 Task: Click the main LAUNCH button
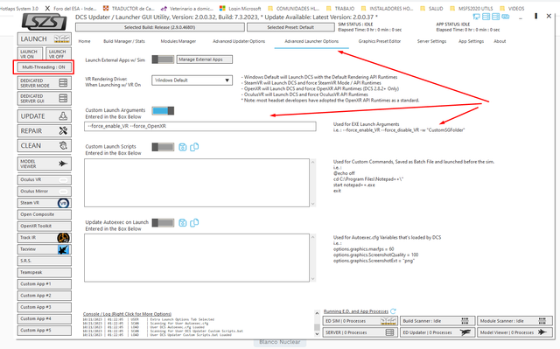pyautogui.click(x=45, y=38)
